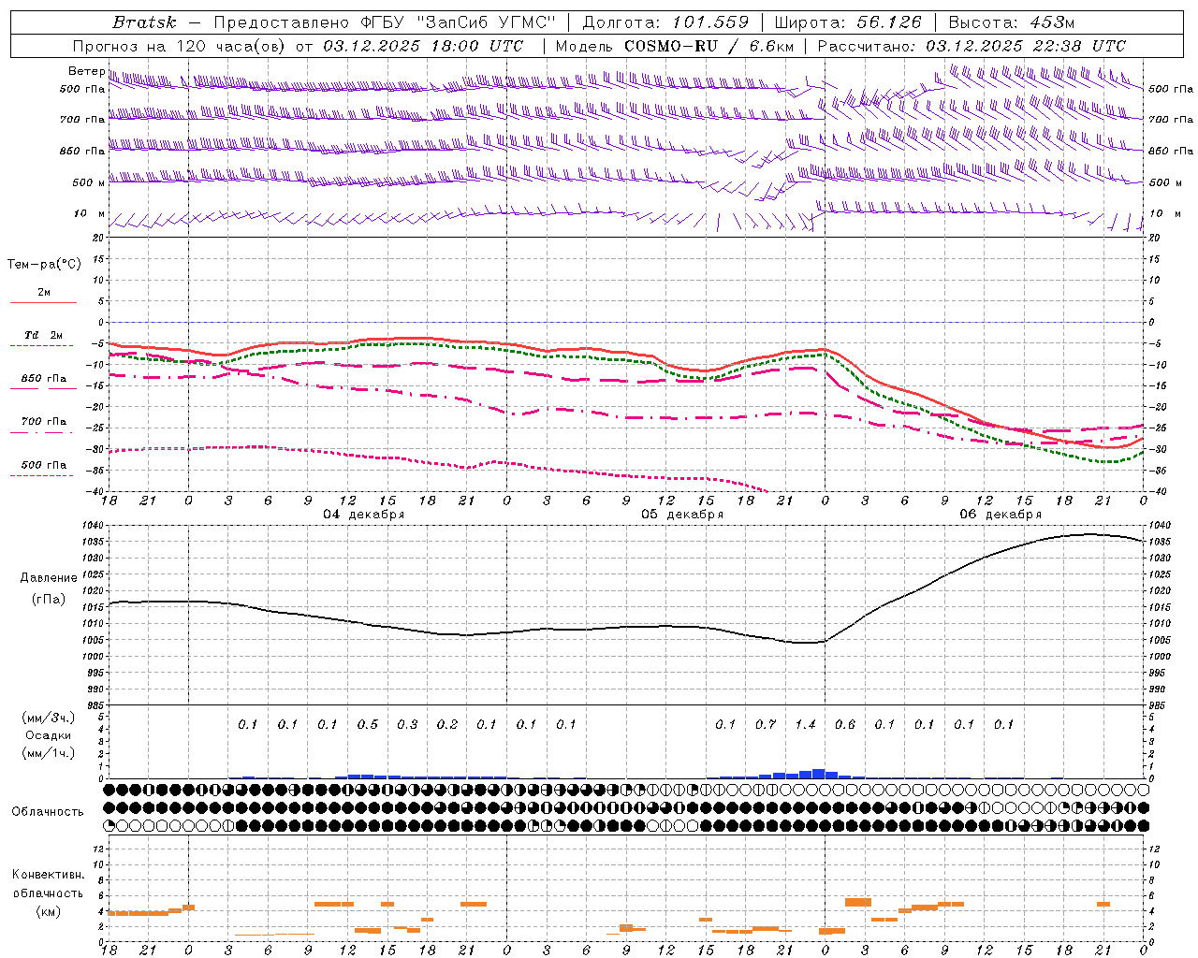Click the '04 декабря' date label
Screen dimensions: 1198x958
(x=364, y=515)
